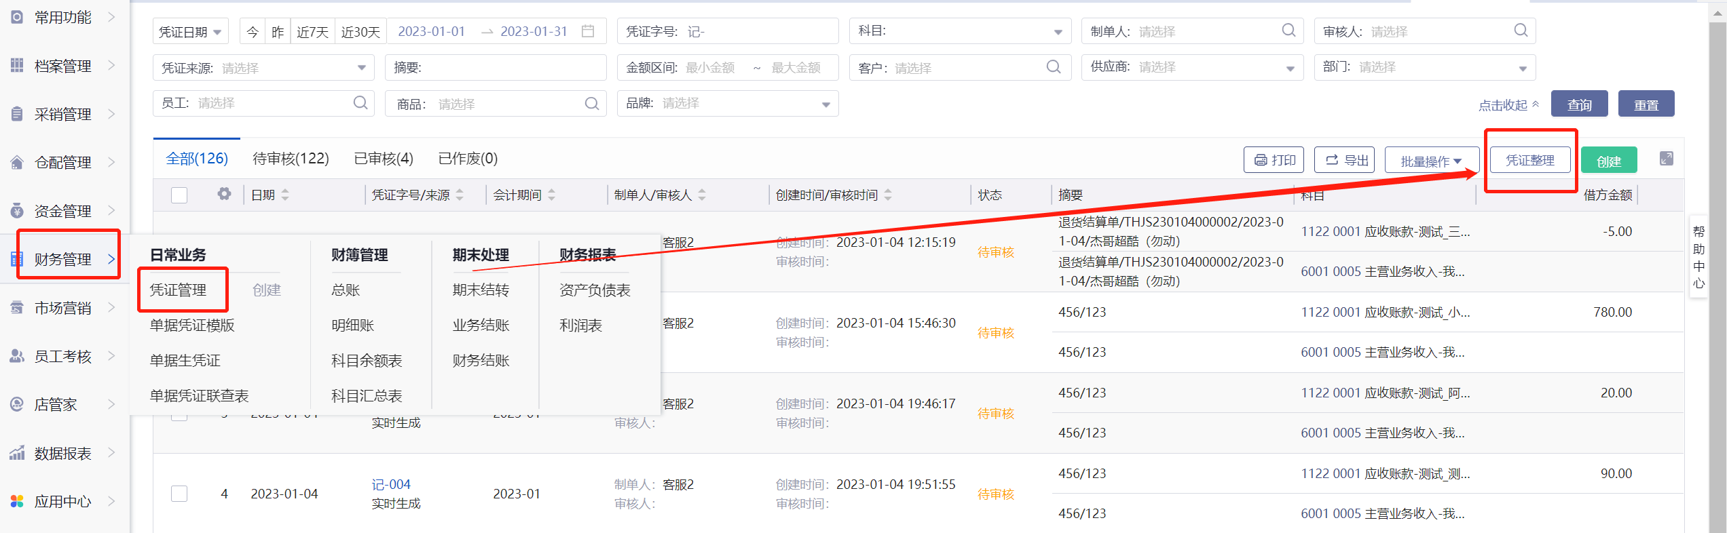Click the 凭证整理 button
This screenshot has height=533, width=1727.
pos(1529,160)
